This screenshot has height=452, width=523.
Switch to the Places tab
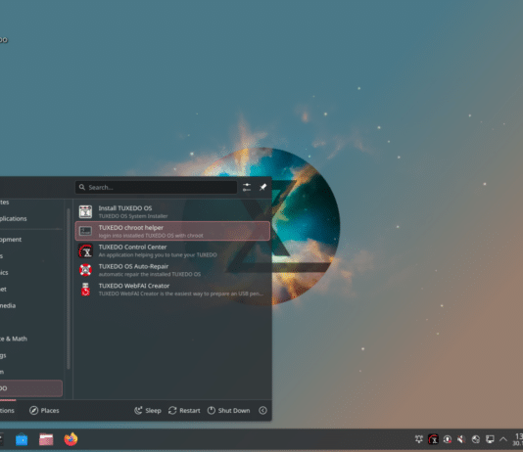[44, 410]
